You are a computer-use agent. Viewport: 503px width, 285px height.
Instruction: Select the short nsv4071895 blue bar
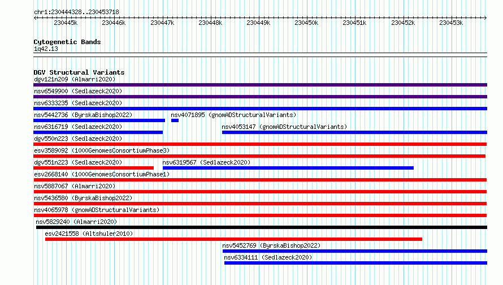(175, 120)
